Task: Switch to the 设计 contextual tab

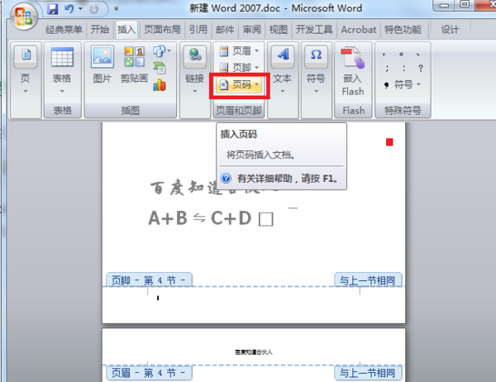Action: pyautogui.click(x=450, y=30)
